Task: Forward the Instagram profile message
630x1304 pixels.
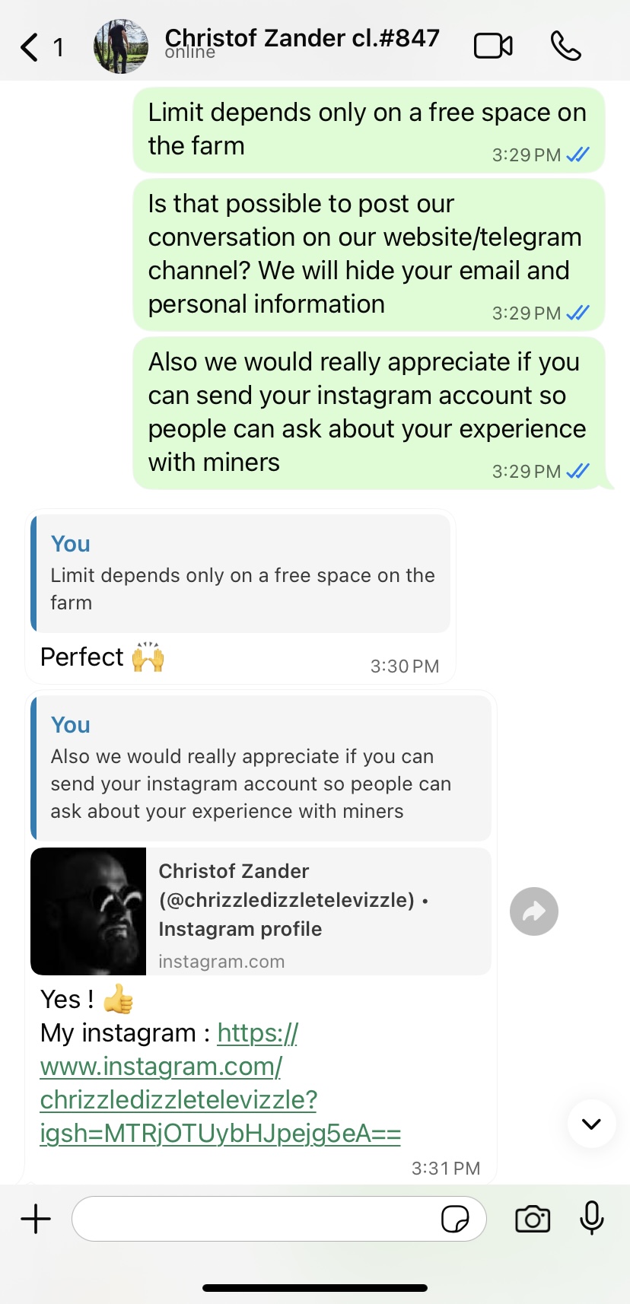Action: point(534,911)
